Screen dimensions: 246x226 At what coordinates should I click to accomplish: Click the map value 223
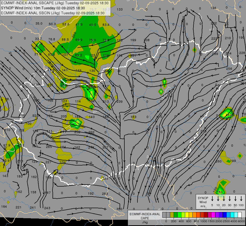click(x=105, y=178)
